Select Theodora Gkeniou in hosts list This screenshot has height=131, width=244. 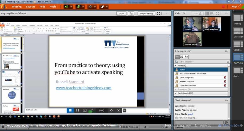pos(201,85)
